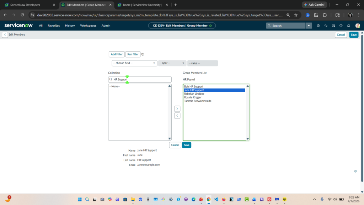Click the Add Filter button
This screenshot has width=364, height=205.
pyautogui.click(x=117, y=54)
